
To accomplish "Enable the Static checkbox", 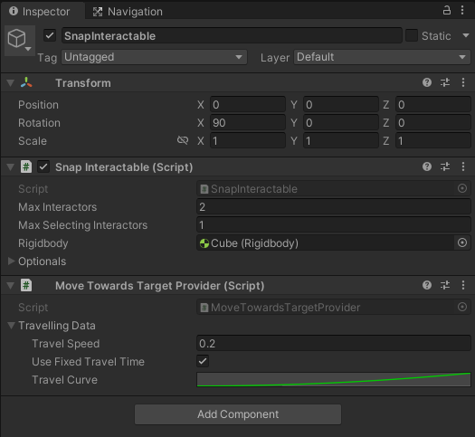I will point(412,35).
